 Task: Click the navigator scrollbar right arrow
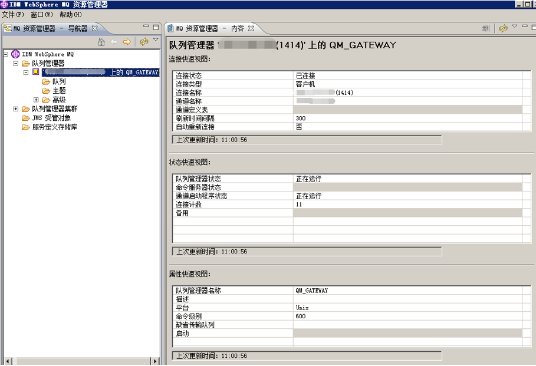[155, 361]
